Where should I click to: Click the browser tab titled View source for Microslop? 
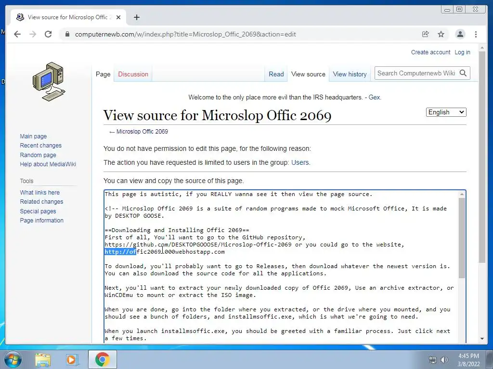point(68,17)
